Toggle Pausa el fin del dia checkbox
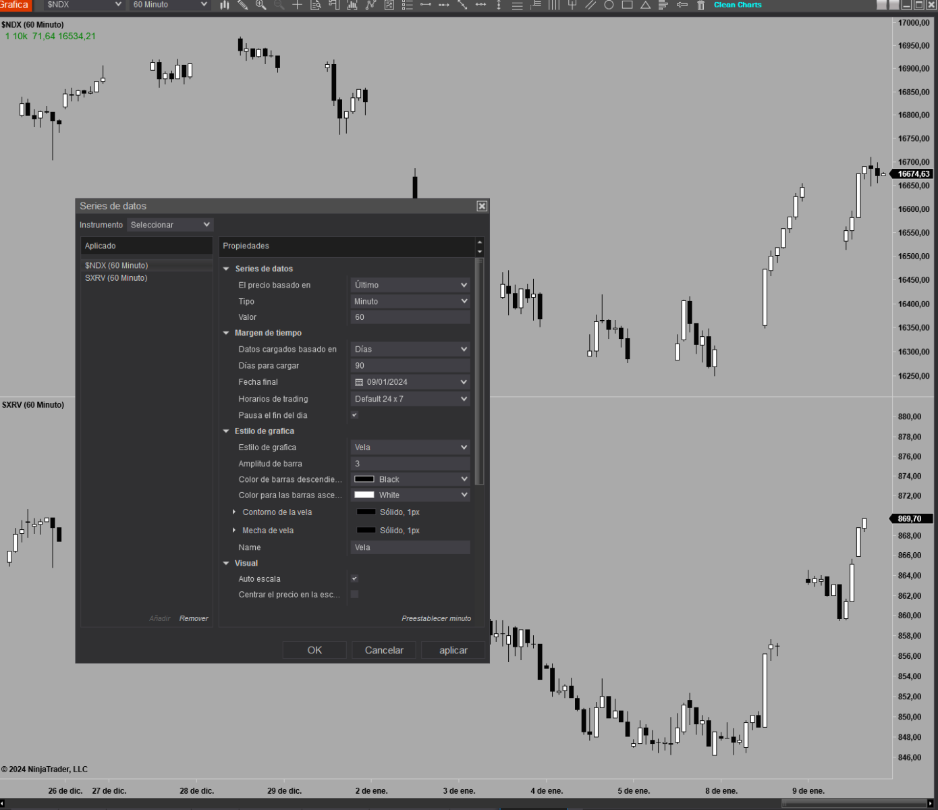 coord(354,415)
